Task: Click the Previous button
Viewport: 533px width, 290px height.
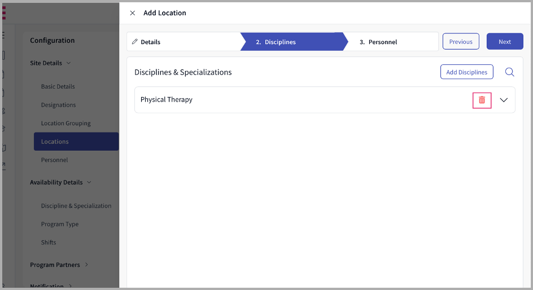Action: (461, 42)
